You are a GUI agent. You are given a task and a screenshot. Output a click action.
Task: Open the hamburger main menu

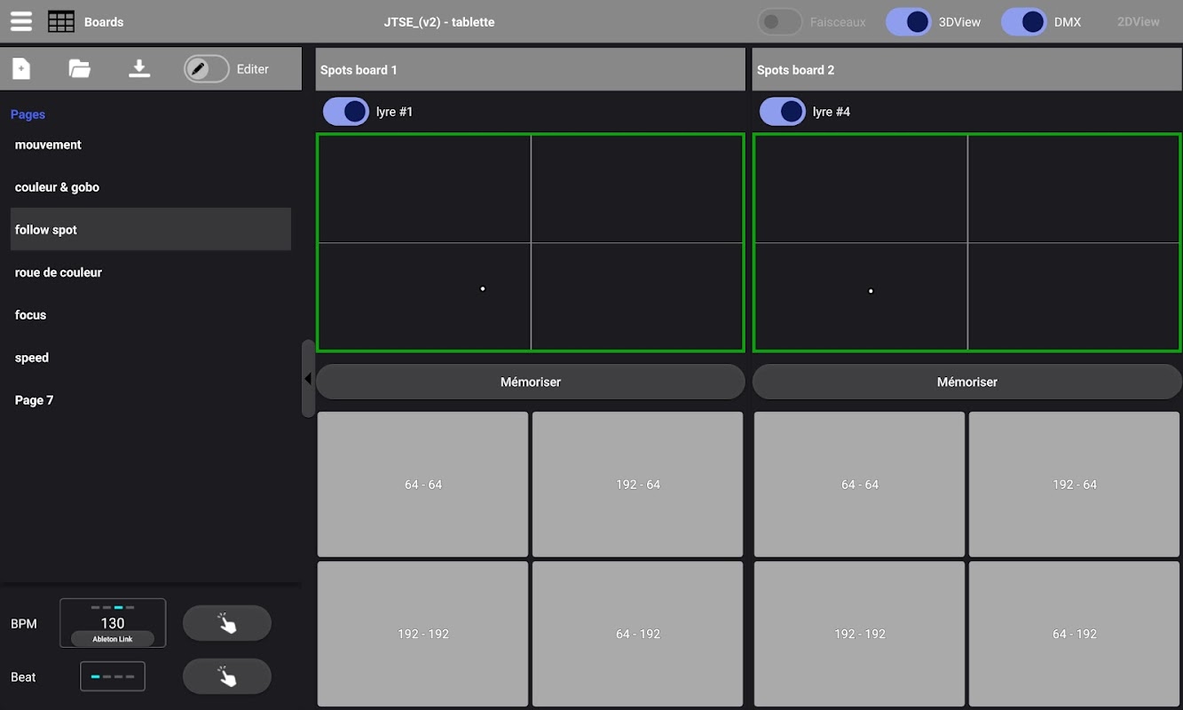coord(21,21)
